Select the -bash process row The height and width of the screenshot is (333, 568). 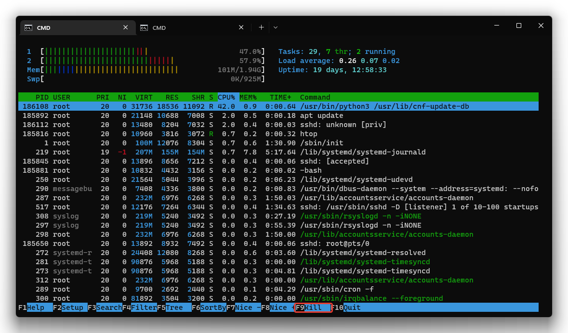click(278, 170)
